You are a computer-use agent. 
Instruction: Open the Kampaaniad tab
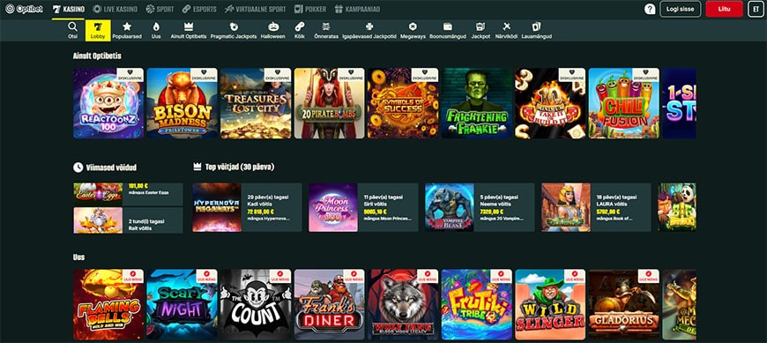[x=357, y=9]
